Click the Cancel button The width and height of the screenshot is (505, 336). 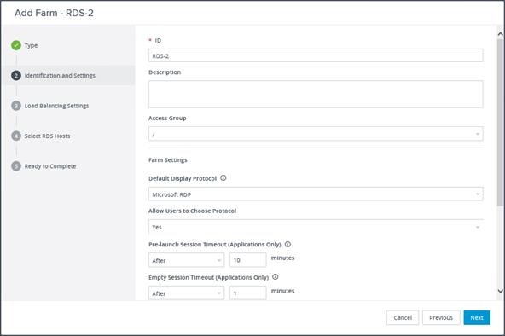(x=403, y=317)
